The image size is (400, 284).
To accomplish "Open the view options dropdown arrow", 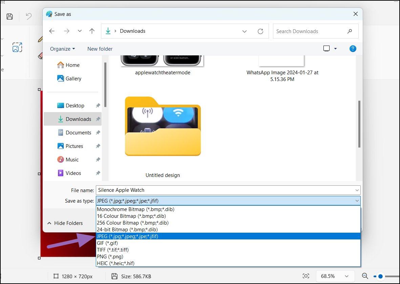I will click(x=335, y=49).
